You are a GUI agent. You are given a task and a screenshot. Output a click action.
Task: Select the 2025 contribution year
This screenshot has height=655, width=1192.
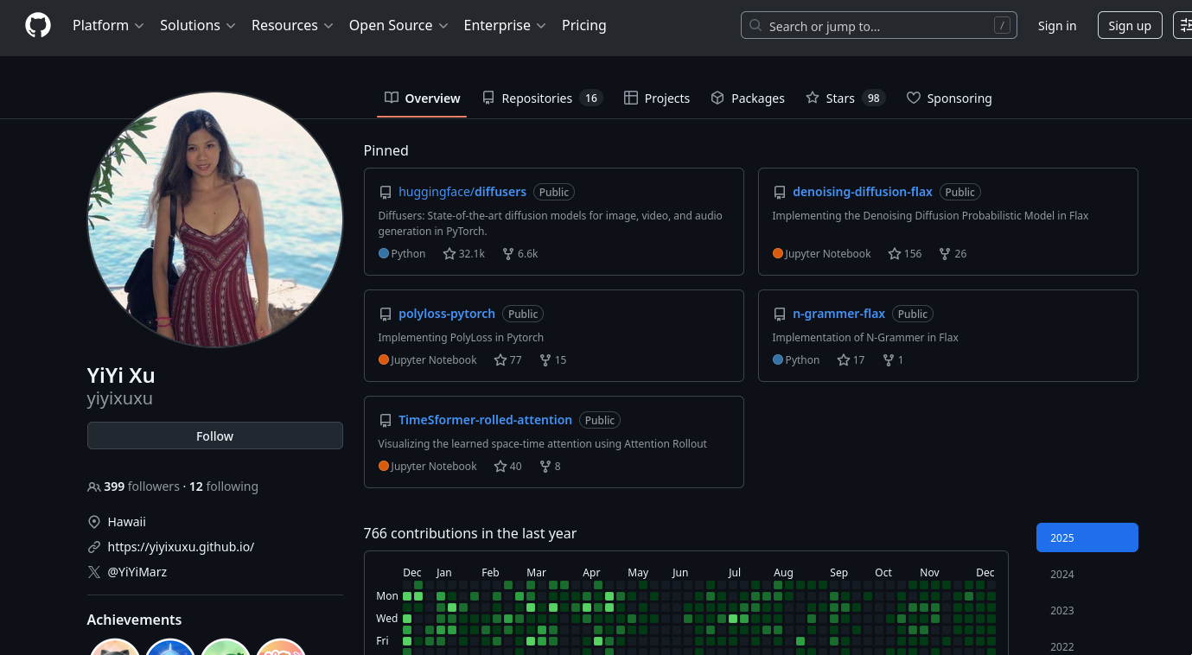coord(1087,537)
